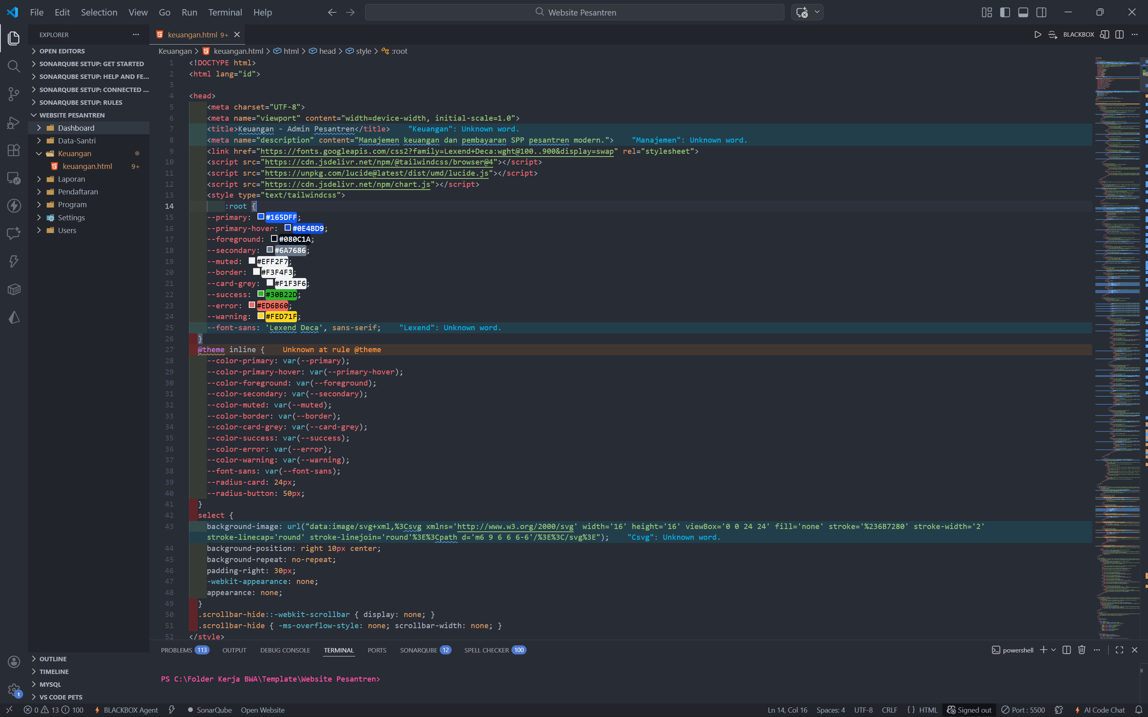Expand the Laporan folder
This screenshot has width=1148, height=717.
point(71,179)
